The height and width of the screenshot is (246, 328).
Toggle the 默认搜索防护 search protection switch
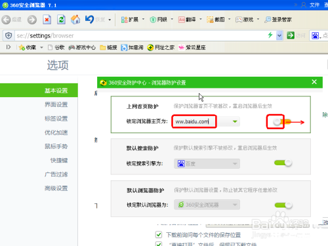click(283, 163)
